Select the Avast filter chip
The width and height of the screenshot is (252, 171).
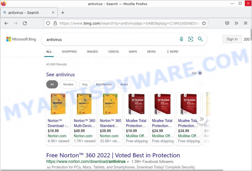pos(124,84)
